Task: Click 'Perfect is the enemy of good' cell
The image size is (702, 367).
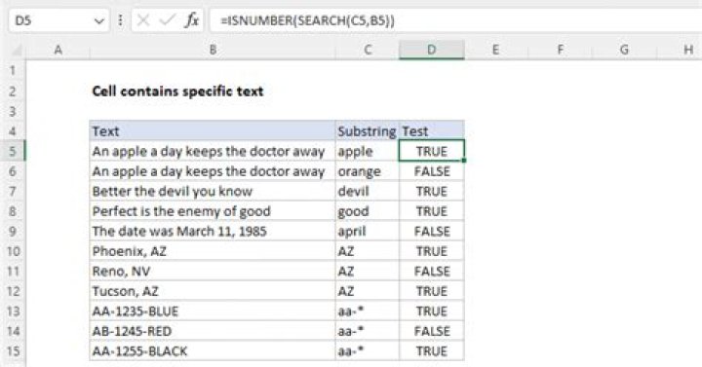Action: (x=213, y=211)
